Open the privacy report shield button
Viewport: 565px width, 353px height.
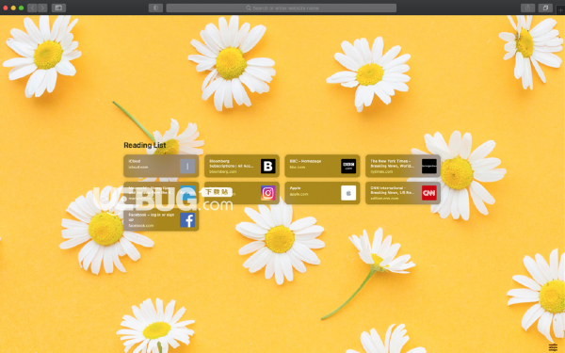[155, 8]
